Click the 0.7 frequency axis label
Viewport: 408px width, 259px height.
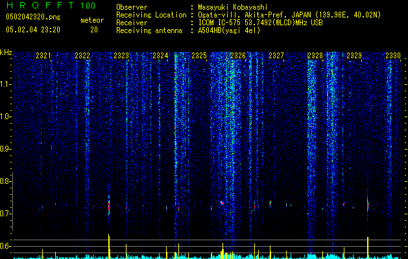[x=6, y=214]
